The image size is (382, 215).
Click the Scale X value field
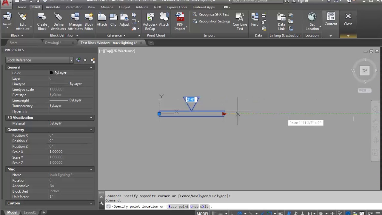tap(72, 152)
